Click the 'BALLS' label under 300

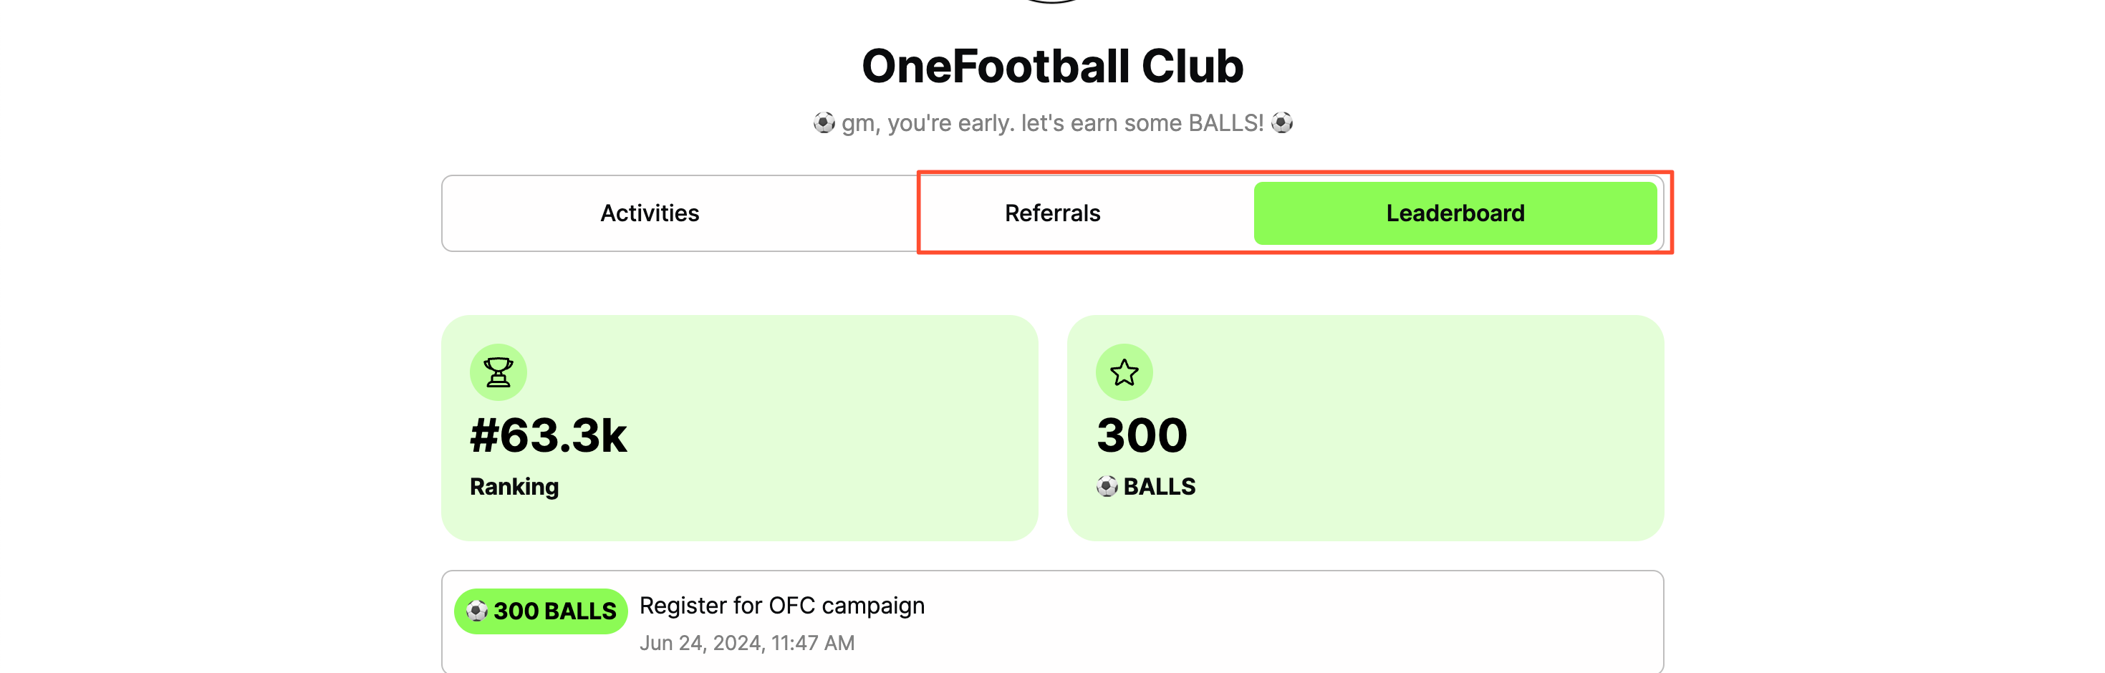pos(1159,487)
